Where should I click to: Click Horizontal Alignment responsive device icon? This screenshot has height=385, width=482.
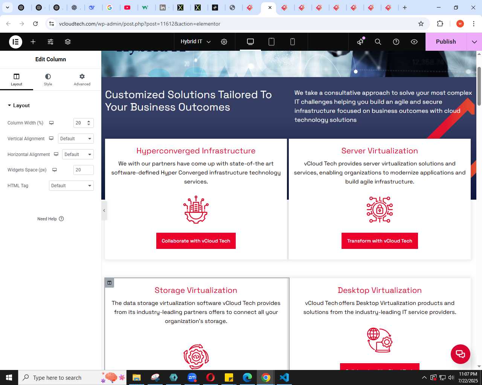tap(56, 155)
